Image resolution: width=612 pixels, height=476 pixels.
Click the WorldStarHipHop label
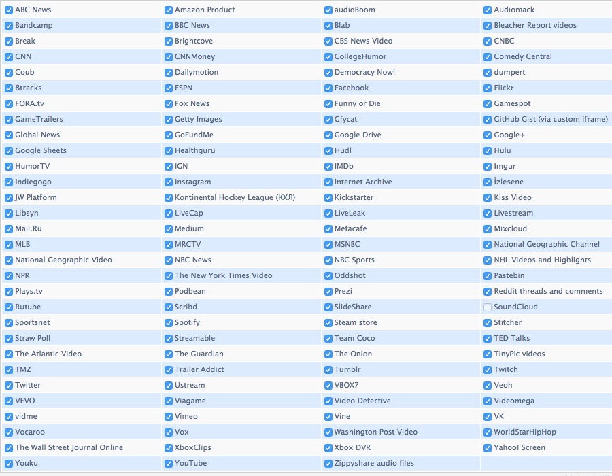pyautogui.click(x=525, y=432)
